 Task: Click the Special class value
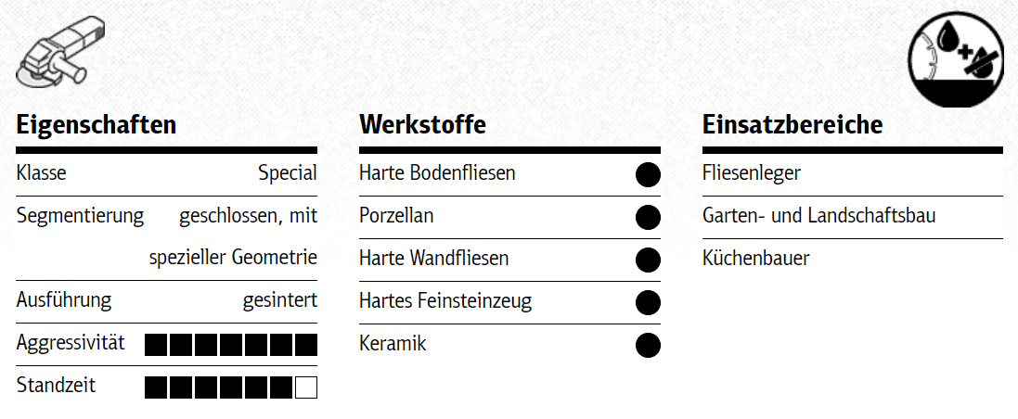coord(287,173)
